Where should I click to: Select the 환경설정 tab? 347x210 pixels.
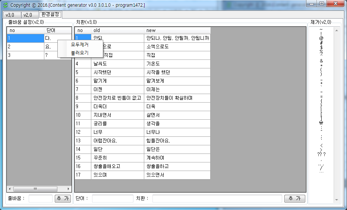click(51, 14)
